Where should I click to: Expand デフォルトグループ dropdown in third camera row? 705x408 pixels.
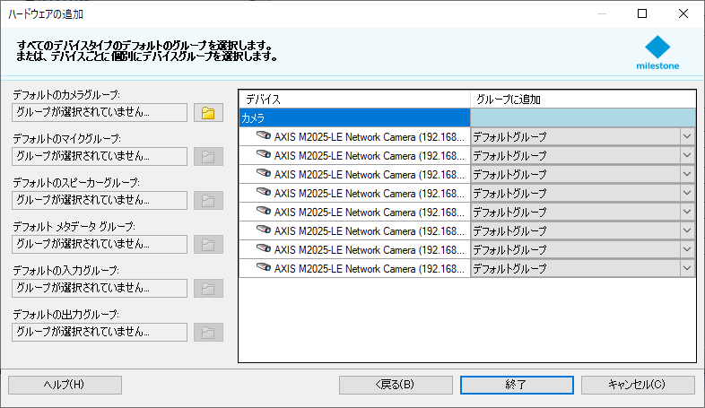[686, 174]
